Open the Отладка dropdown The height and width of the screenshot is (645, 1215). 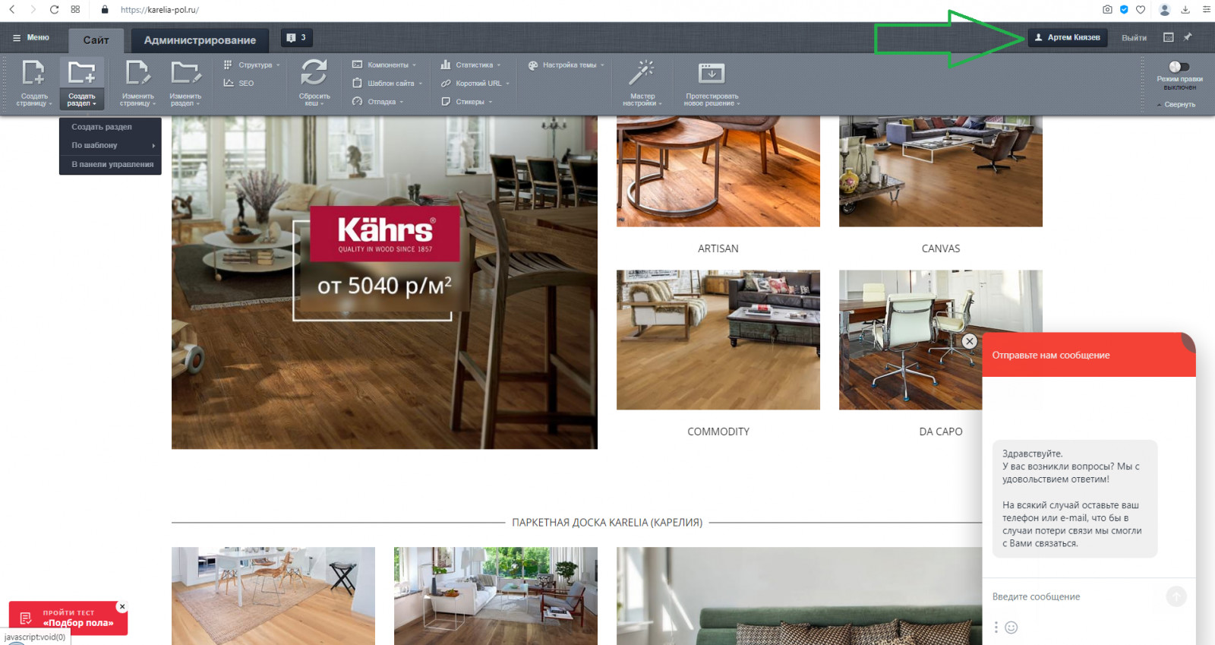(x=377, y=101)
